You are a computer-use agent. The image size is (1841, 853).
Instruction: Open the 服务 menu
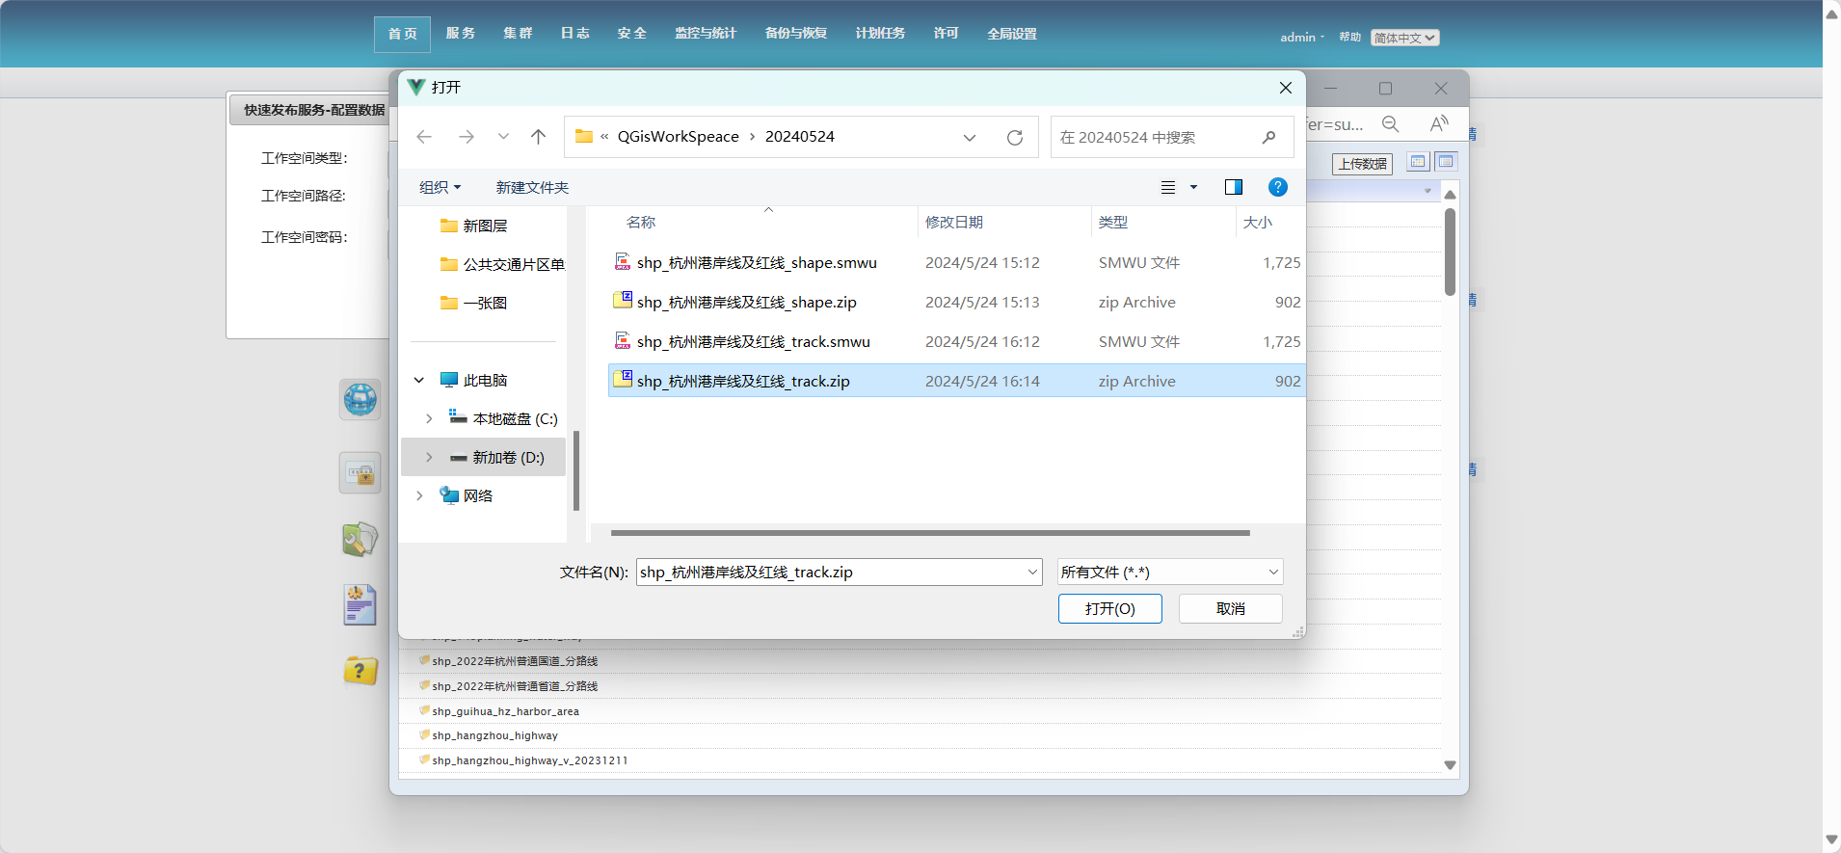[461, 33]
